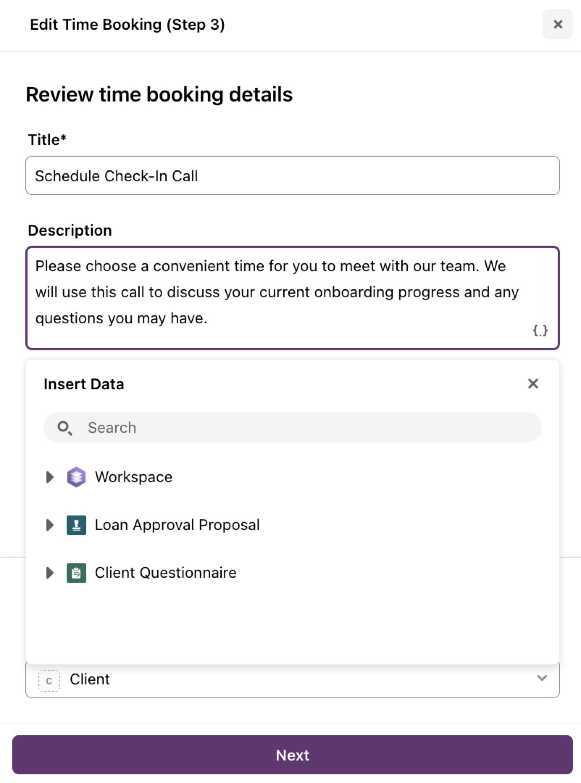Click the Next button

(293, 755)
